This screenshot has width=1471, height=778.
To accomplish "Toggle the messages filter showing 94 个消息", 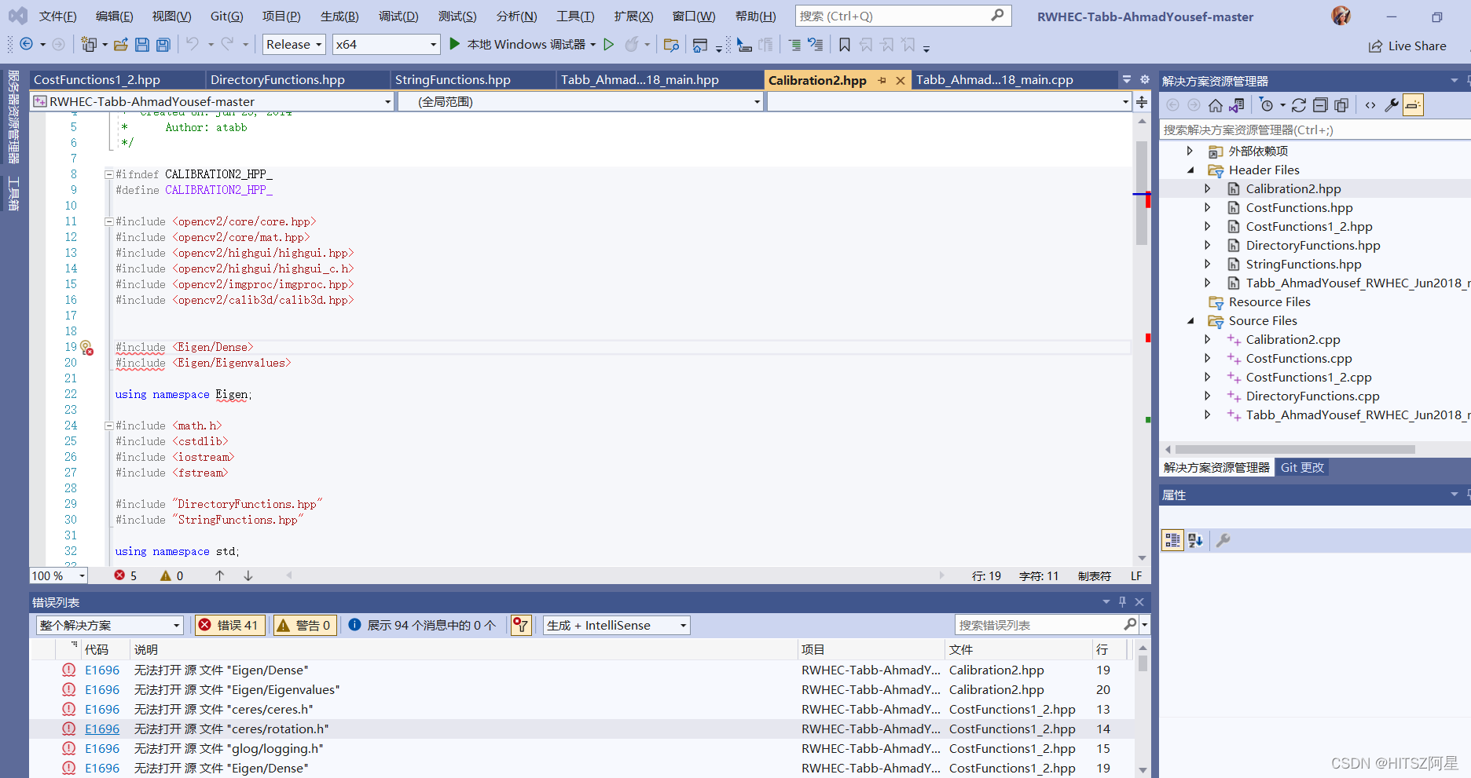I will [423, 625].
